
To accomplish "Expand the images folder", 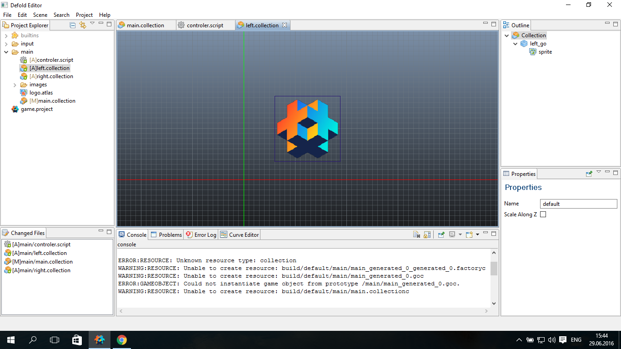I will pyautogui.click(x=15, y=85).
